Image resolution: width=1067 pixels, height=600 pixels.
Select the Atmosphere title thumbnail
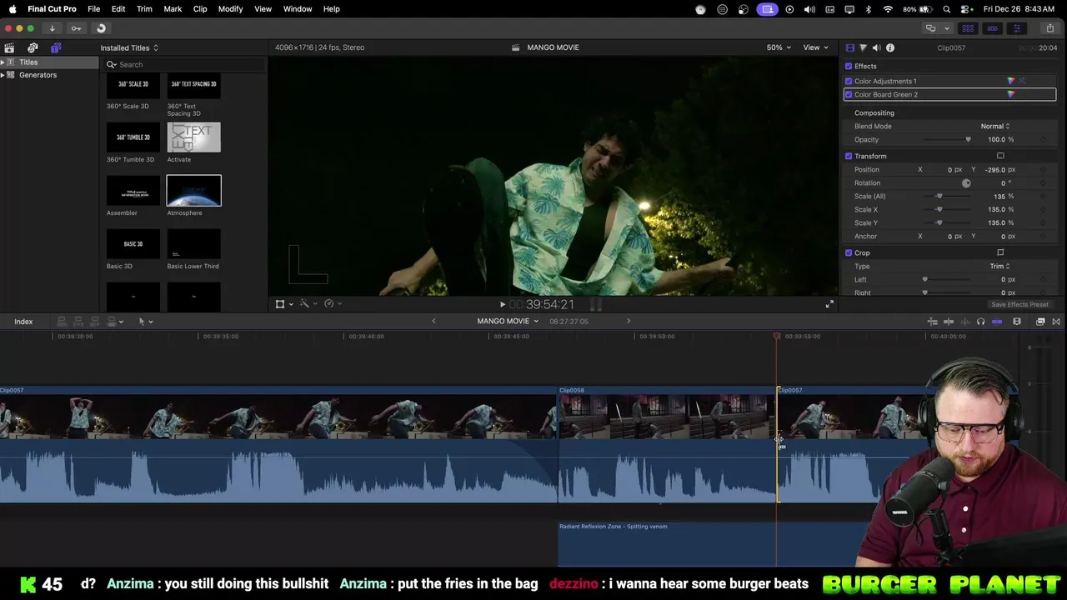tap(193, 191)
